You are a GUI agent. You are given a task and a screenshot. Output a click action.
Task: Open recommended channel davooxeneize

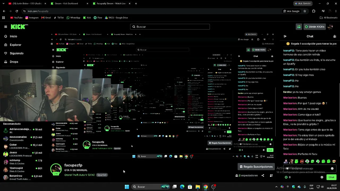tap(23, 138)
